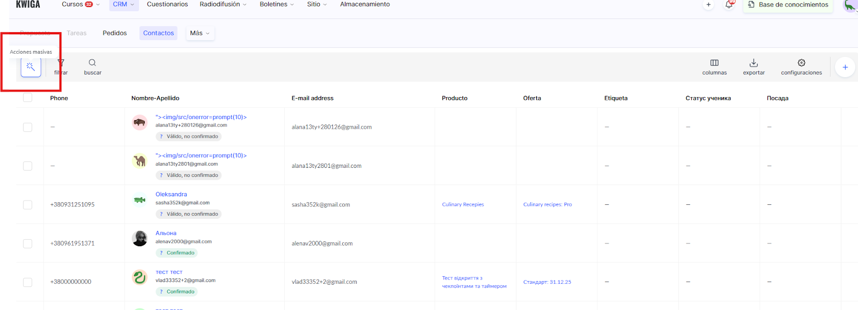The width and height of the screenshot is (858, 310).
Task: Open the Cuestionarios menu item
Action: point(167,4)
